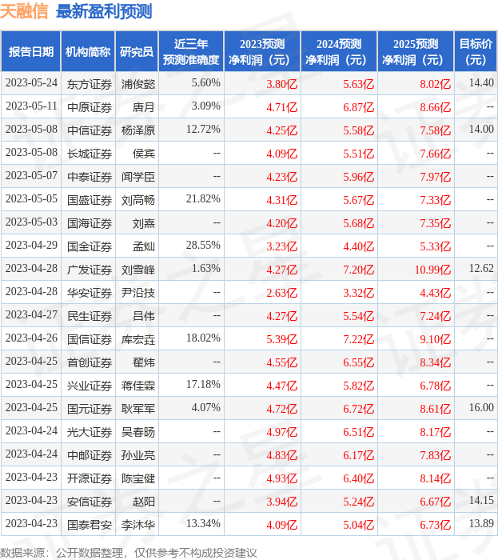Click target price 12.62
498x560 pixels.
point(481,269)
